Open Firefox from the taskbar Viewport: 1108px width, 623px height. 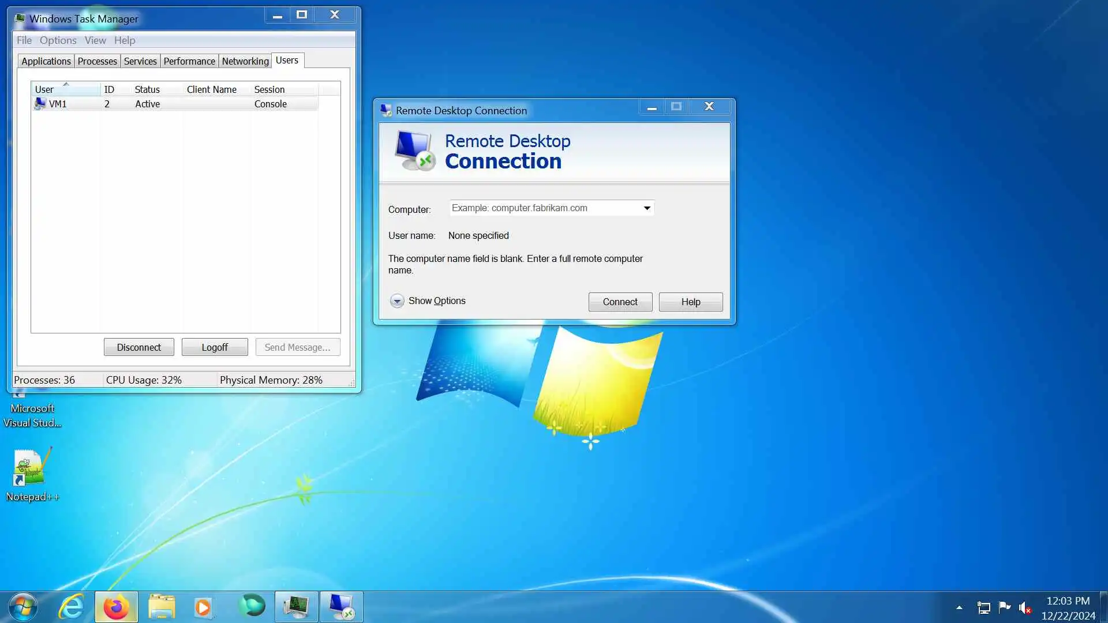coord(116,607)
